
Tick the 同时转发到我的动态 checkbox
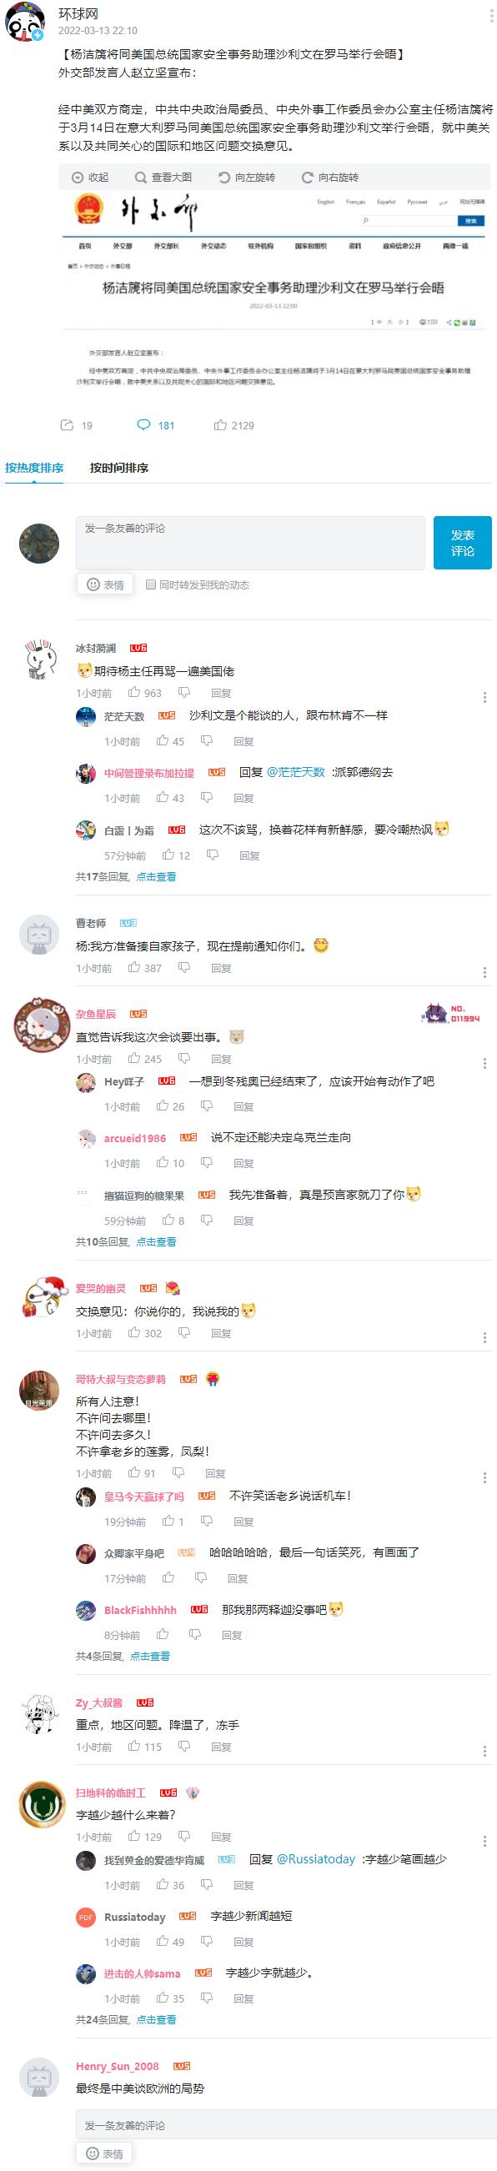(151, 584)
